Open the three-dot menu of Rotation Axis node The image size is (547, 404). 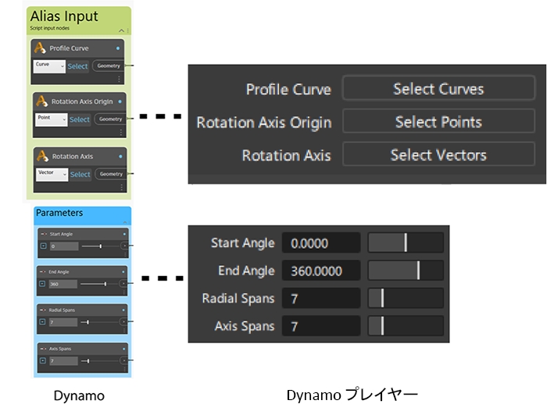coord(121,187)
